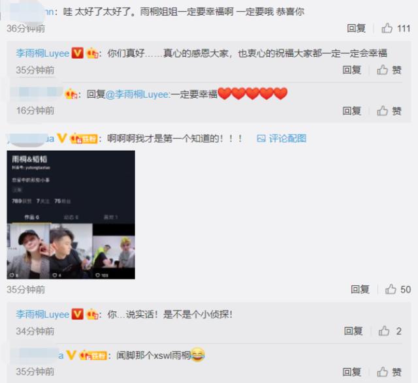Open 李雨桐Luyee profile from 你们真好 reply
The width and height of the screenshot is (418, 383).
click(x=42, y=54)
